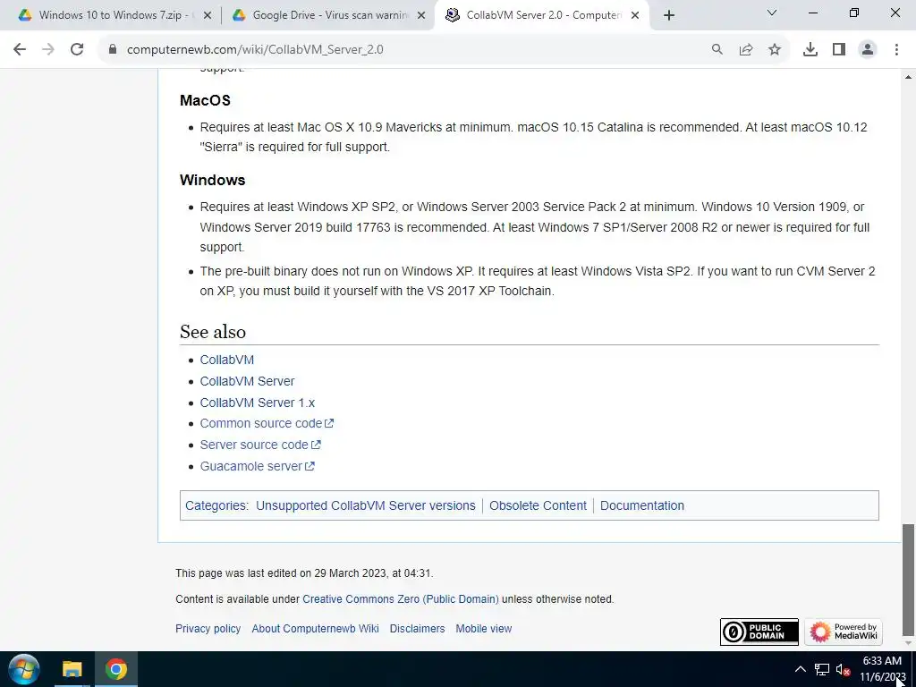Click the Categories link
This screenshot has height=687, width=916.
click(216, 506)
